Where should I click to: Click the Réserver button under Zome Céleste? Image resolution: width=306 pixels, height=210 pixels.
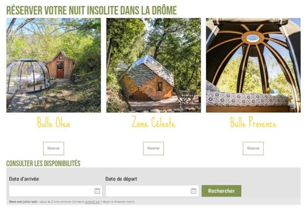[153, 148]
